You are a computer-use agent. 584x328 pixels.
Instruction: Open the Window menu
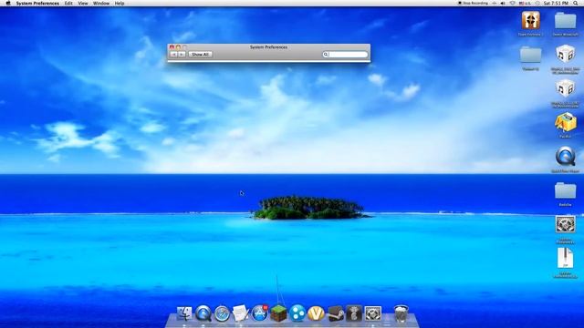point(101,3)
